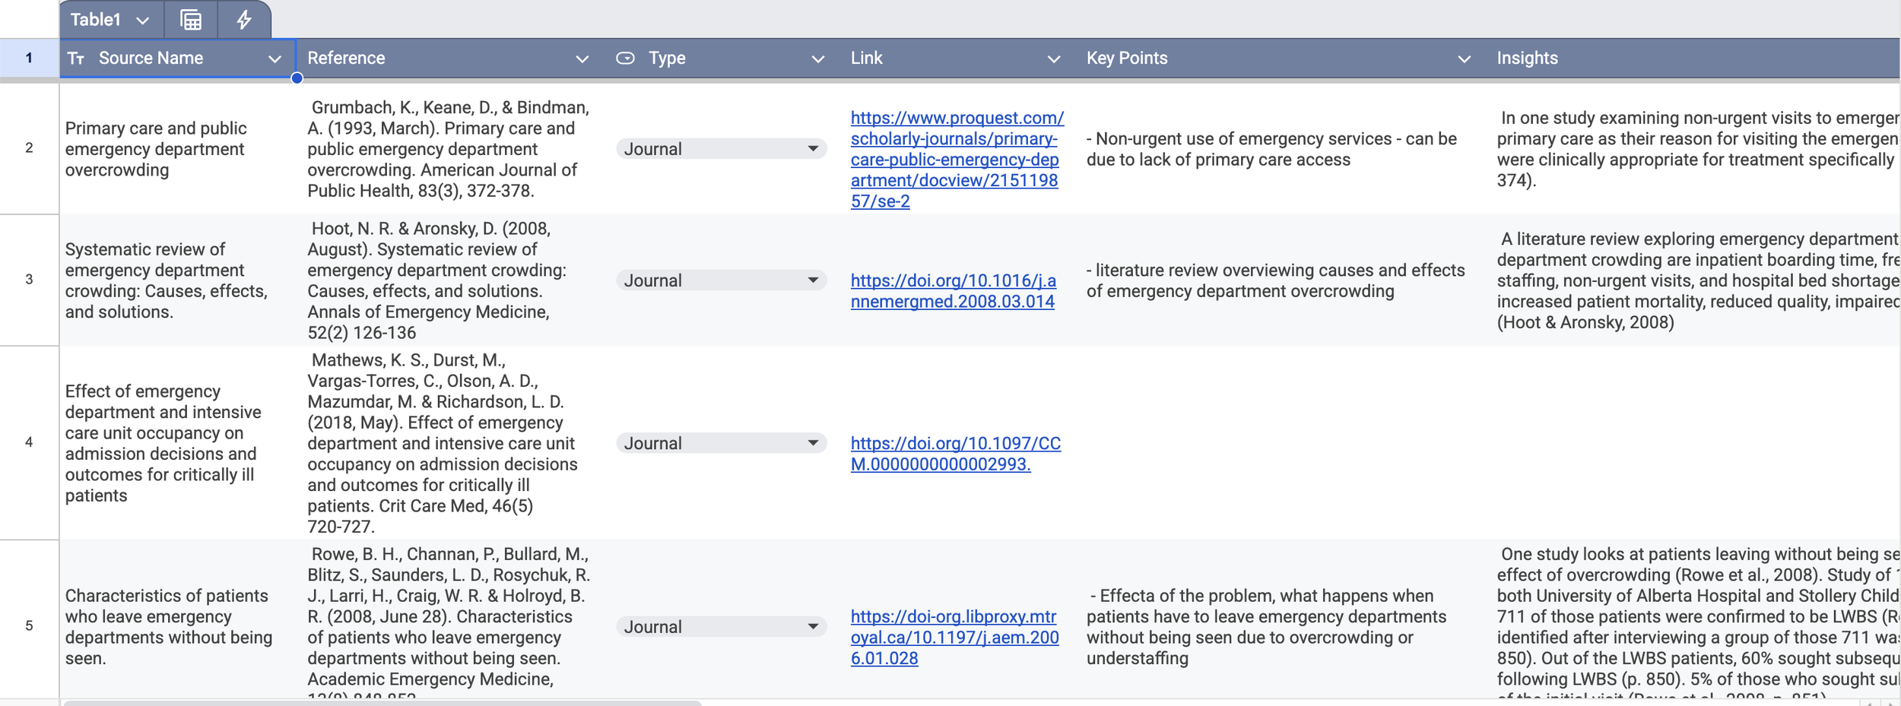This screenshot has height=706, width=1901.
Task: Open the doi.org CCM.0000000000002993 link
Action: coord(956,454)
